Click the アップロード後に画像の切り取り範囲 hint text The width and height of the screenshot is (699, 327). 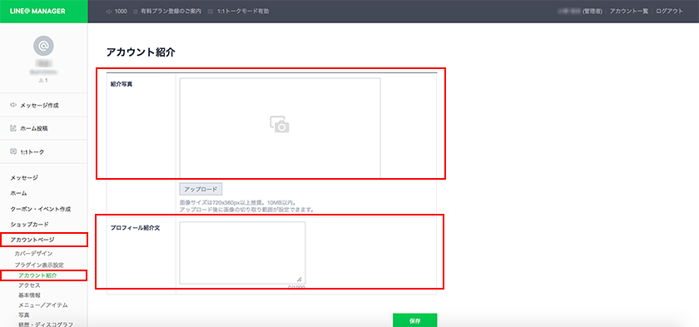(x=247, y=210)
